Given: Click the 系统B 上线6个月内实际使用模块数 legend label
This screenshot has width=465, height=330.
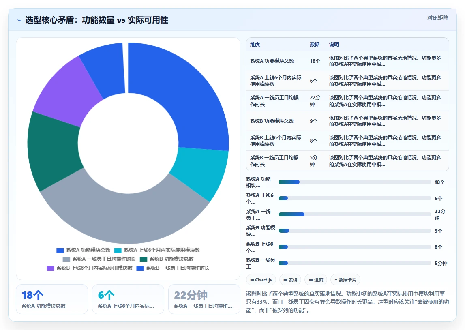Looking at the screenshot, I should [94, 268].
